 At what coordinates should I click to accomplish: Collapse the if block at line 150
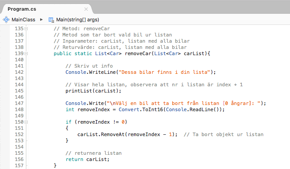coord(26,122)
